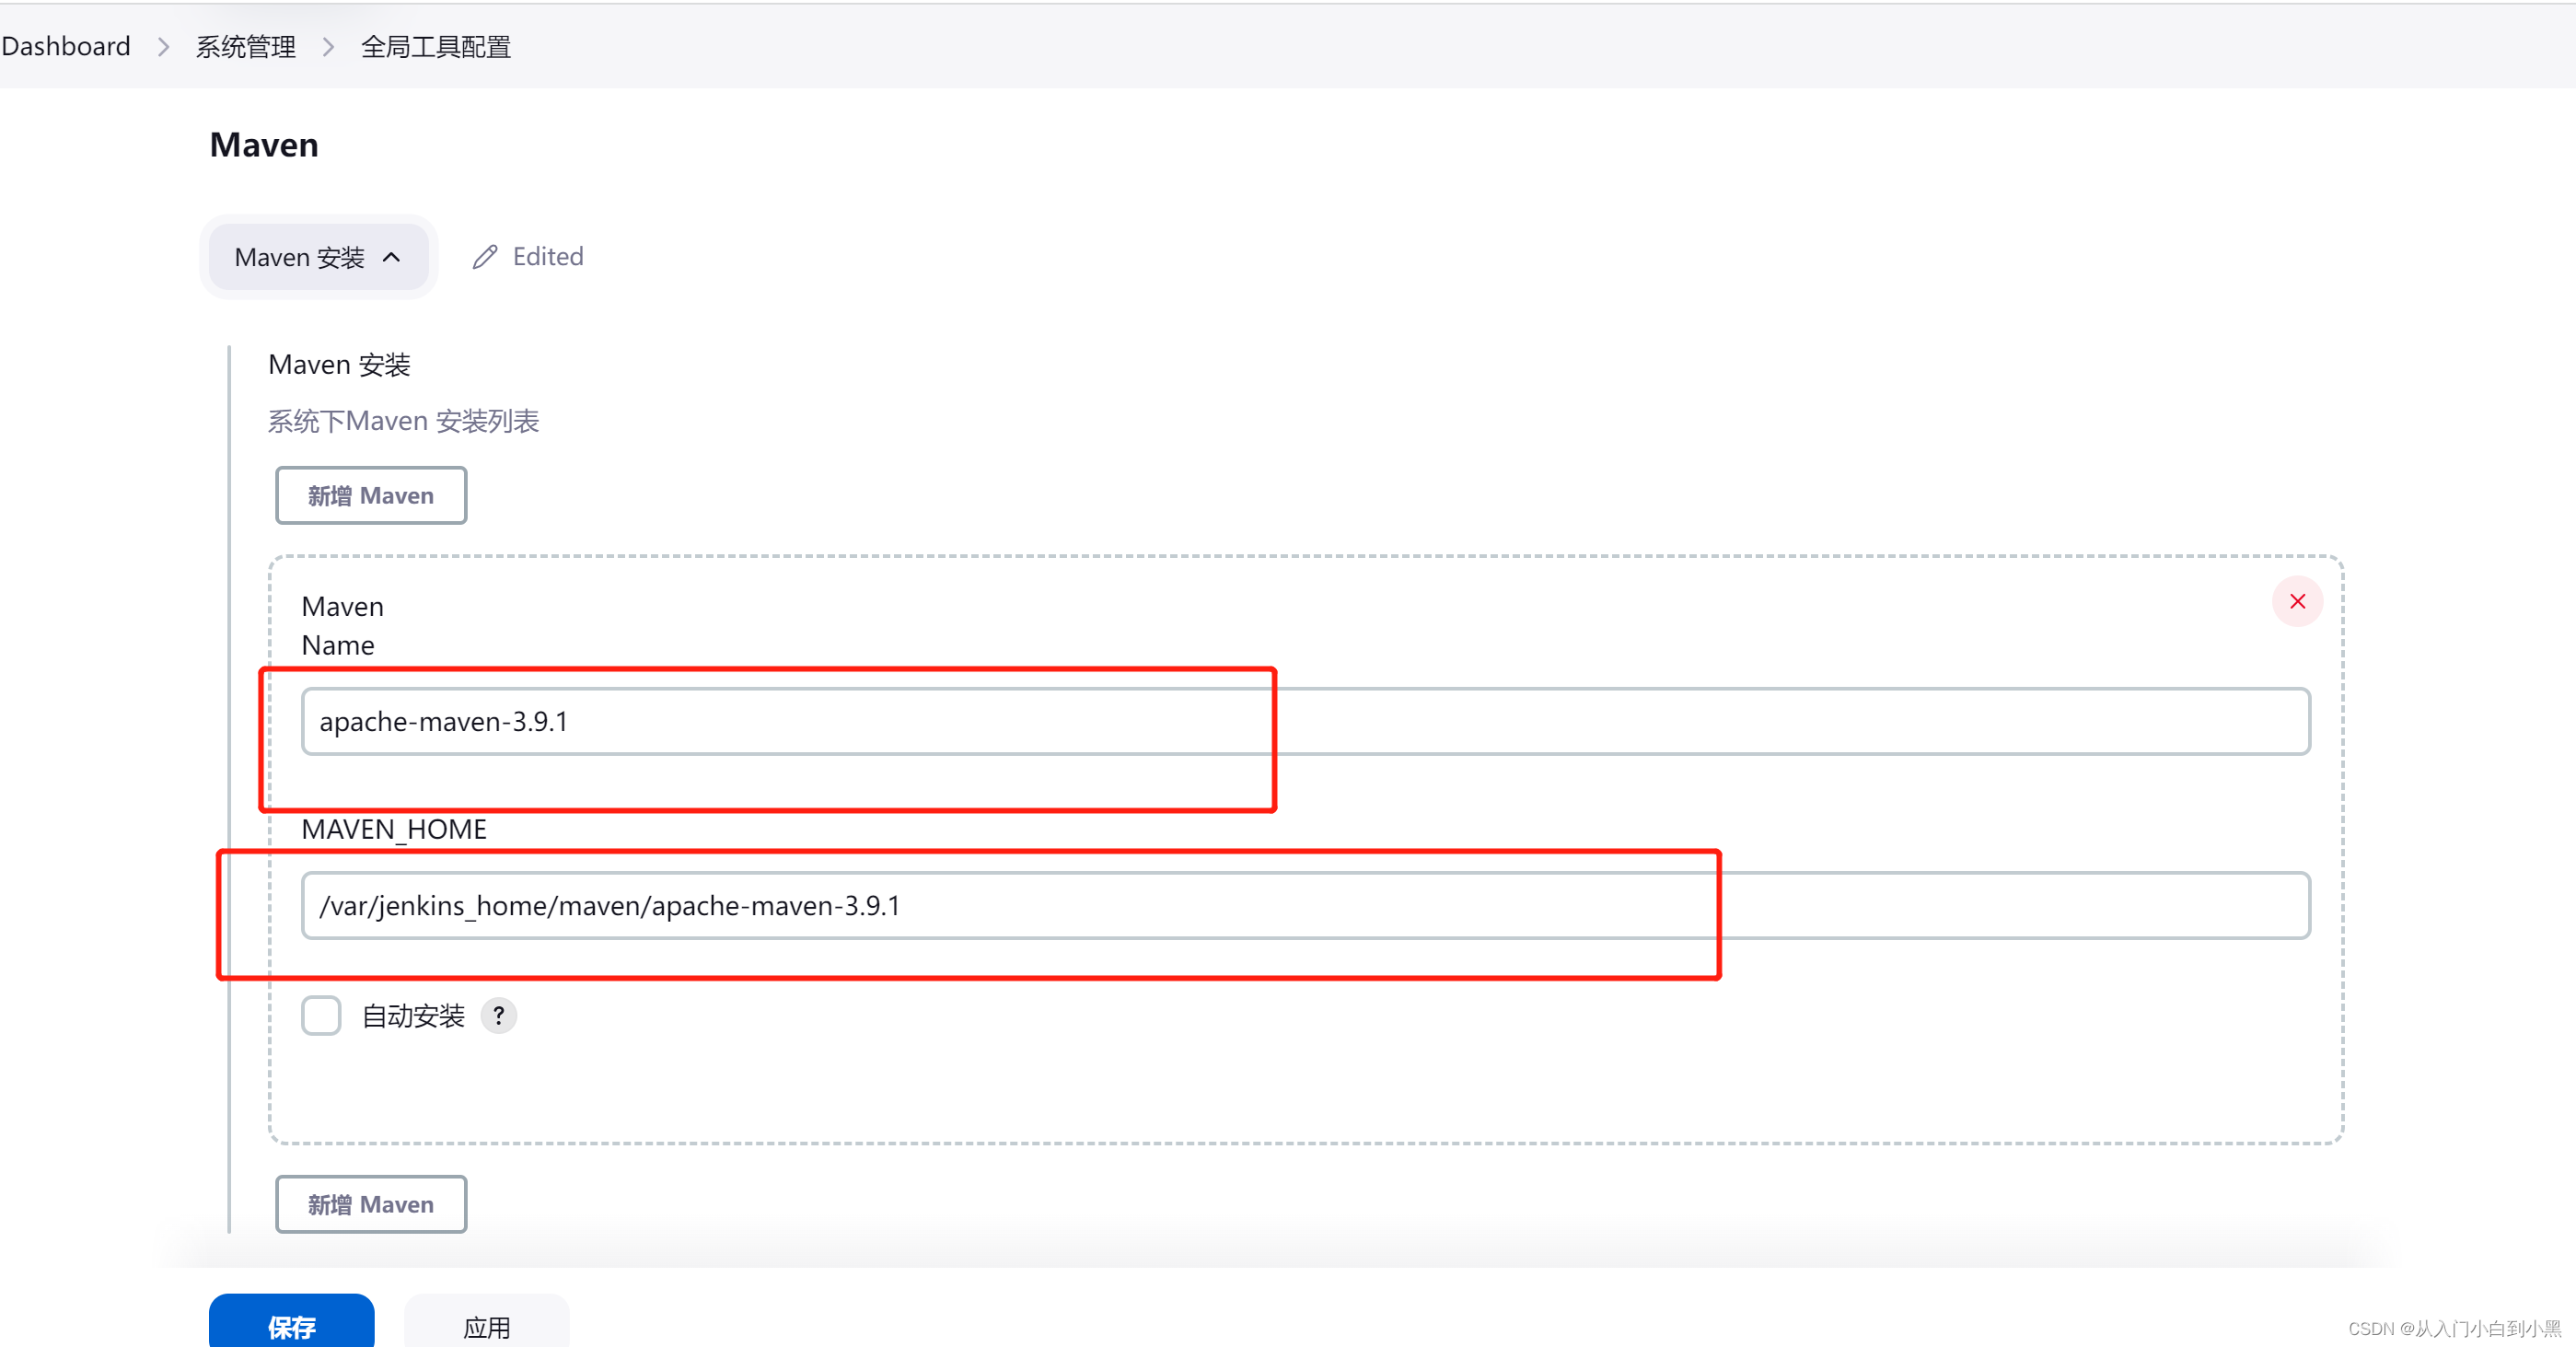
Task: Click the MAVEN_HOME label
Action: (x=394, y=829)
